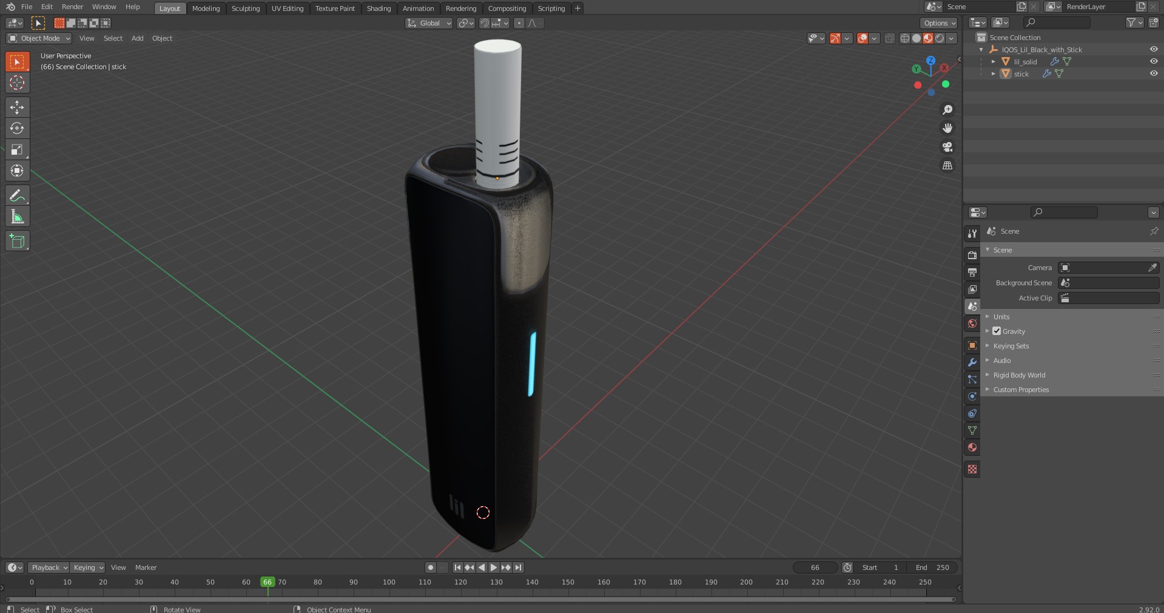The width and height of the screenshot is (1164, 613).
Task: Open the Object properties tab
Action: (972, 345)
